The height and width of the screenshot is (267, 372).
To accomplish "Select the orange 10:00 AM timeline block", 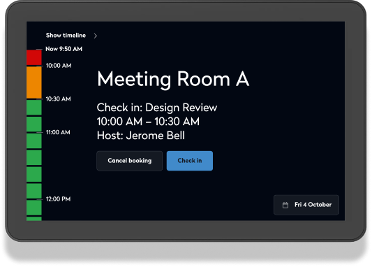I will click(x=34, y=82).
